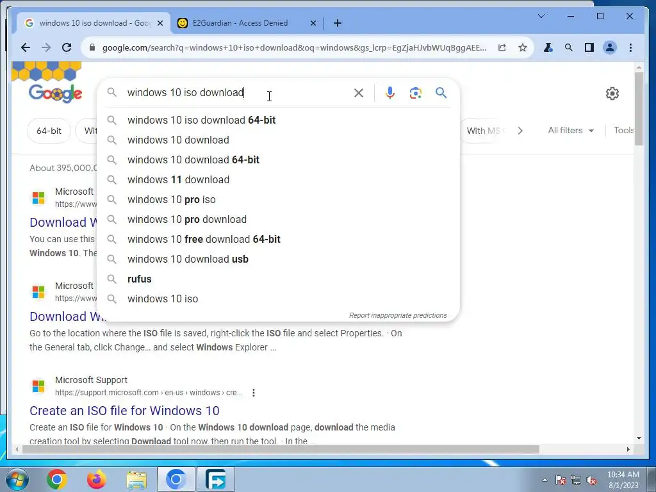The height and width of the screenshot is (492, 656).
Task: Select suggestion windows 10 download
Action: 278,140
